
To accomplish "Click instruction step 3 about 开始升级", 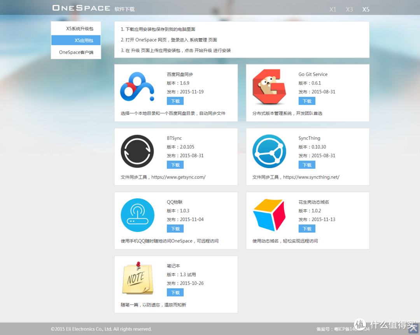I will tap(176, 50).
